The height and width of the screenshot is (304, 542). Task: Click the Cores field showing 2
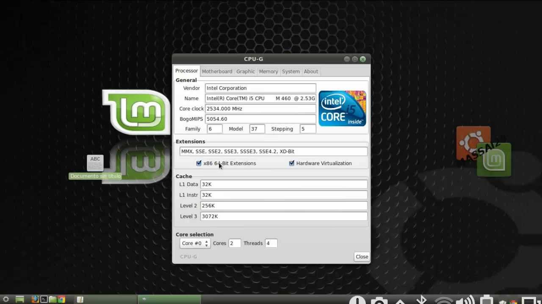(235, 243)
